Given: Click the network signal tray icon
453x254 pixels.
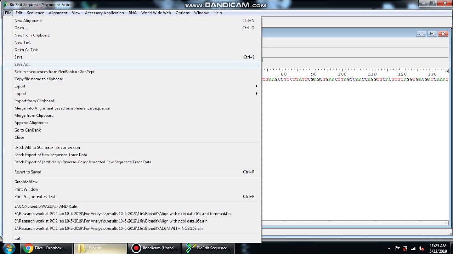Looking at the screenshot, I should tap(413, 248).
